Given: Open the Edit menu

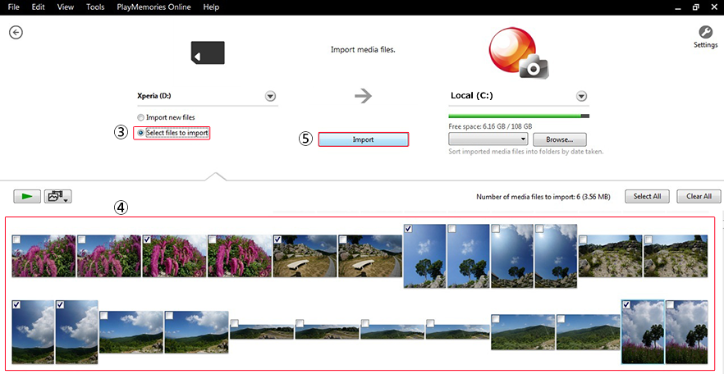Looking at the screenshot, I should (x=38, y=7).
